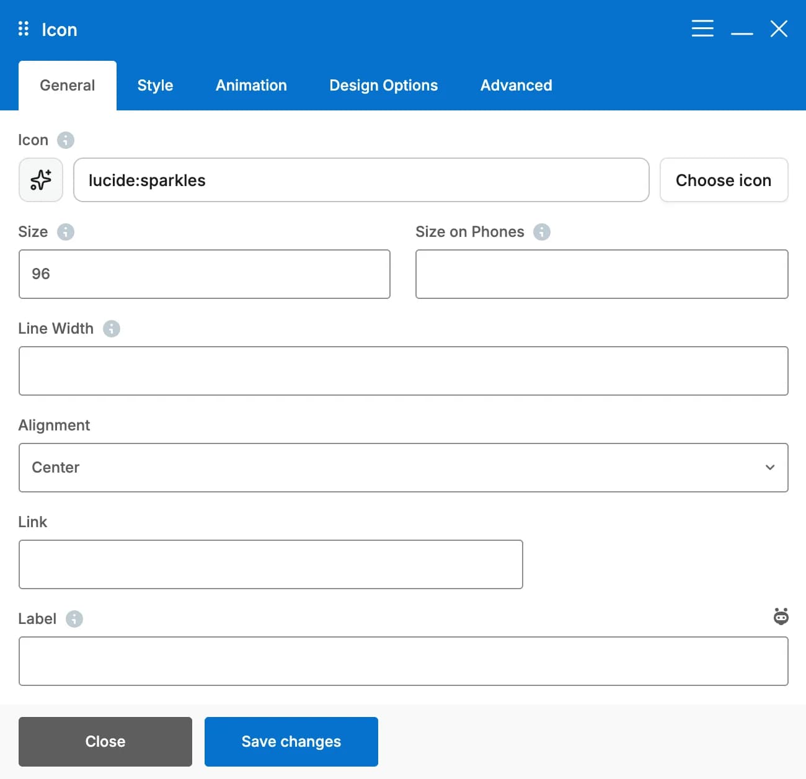Click the Size on Phones input field
This screenshot has height=779, width=806.
[x=602, y=274]
